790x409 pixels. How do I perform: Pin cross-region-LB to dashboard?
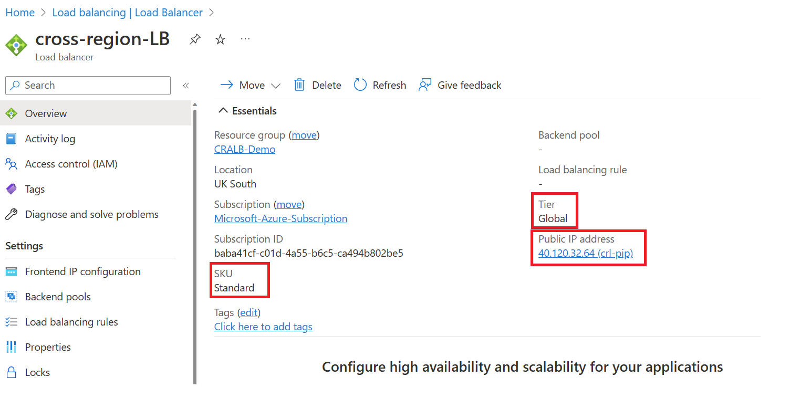(195, 38)
